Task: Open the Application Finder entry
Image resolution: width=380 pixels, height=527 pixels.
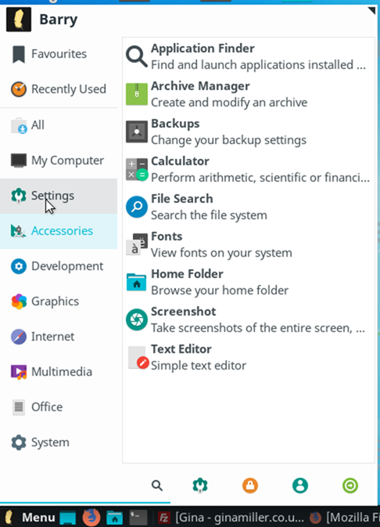Action: 249,56
